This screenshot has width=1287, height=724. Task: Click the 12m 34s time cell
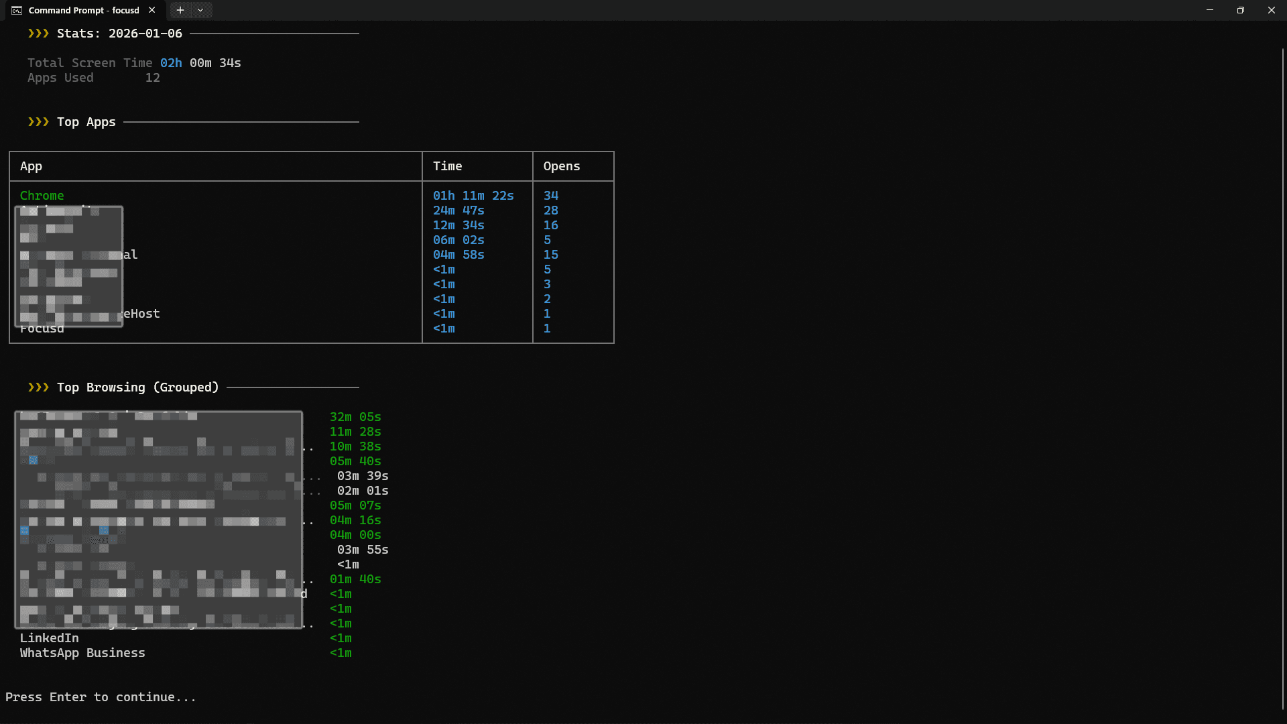click(x=458, y=225)
